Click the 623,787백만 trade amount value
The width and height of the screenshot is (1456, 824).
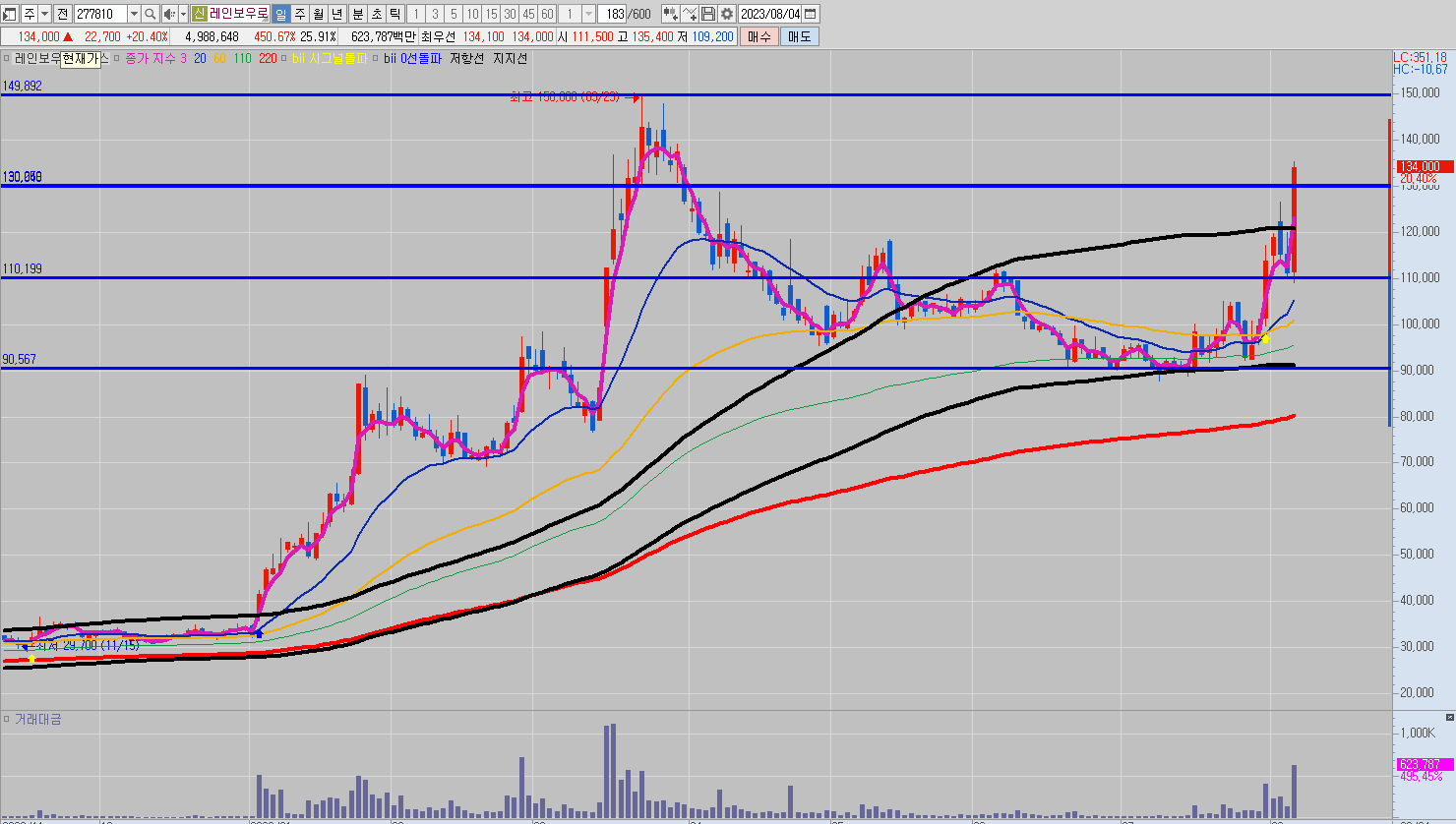point(384,36)
